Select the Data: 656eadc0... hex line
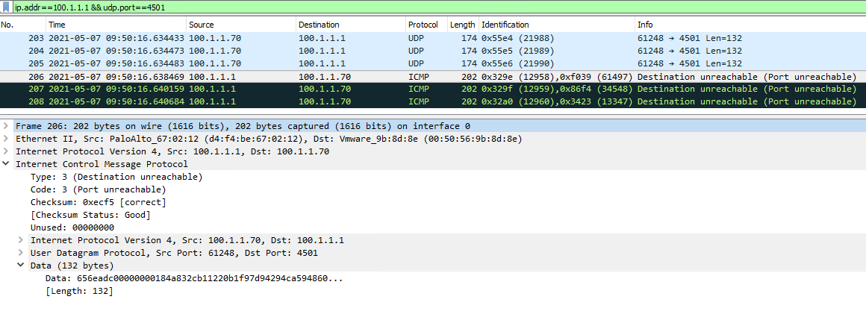Viewport: 866px width, 314px height. tap(194, 278)
